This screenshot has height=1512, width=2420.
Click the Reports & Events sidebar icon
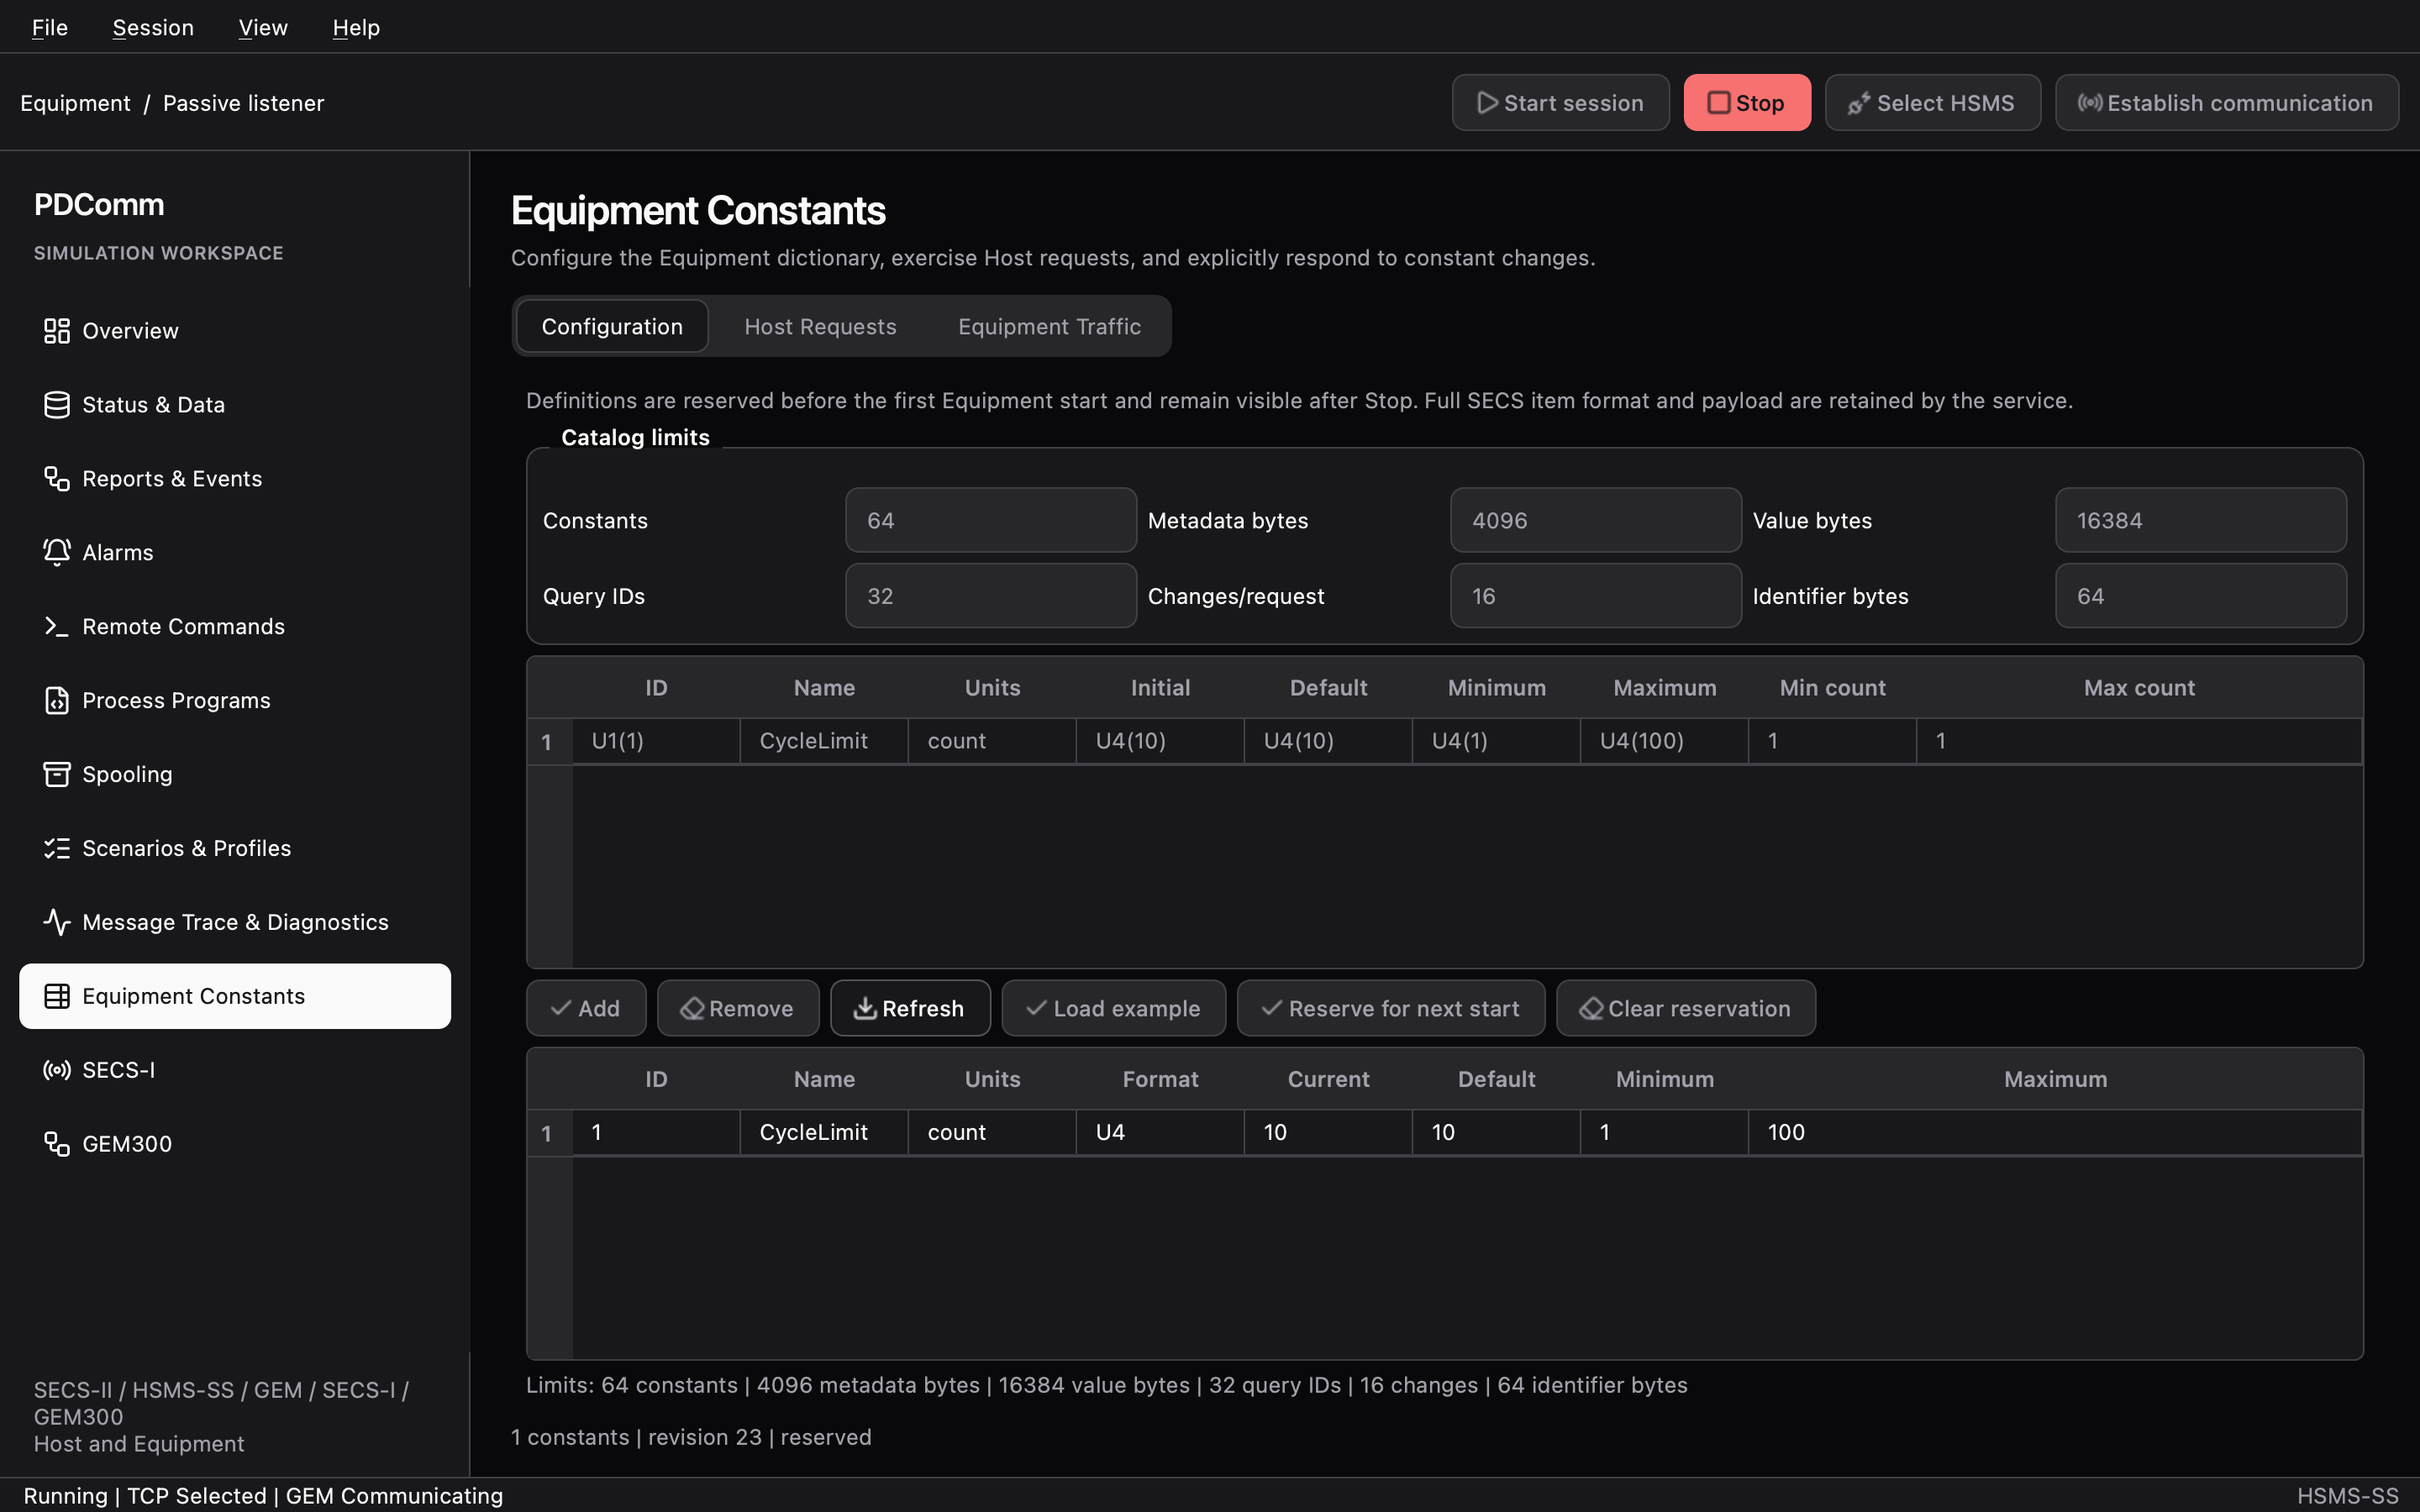[57, 479]
